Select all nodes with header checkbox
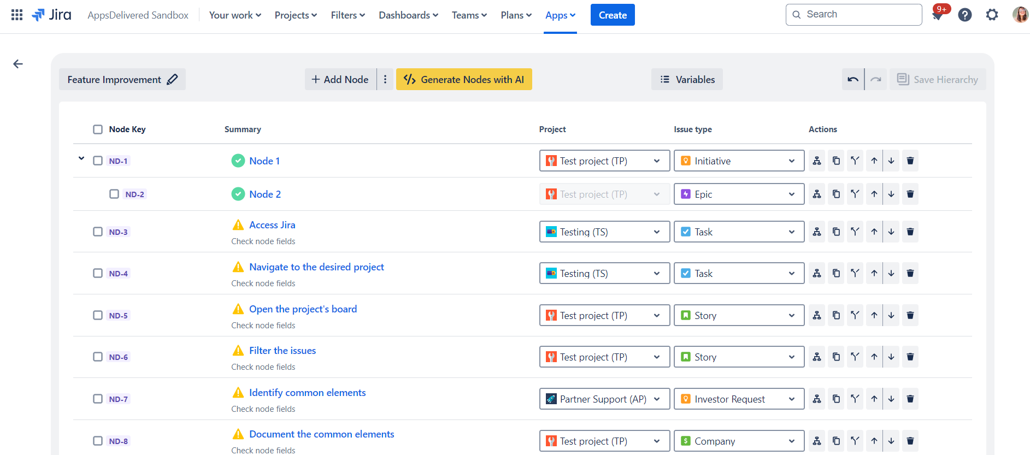 pyautogui.click(x=98, y=129)
